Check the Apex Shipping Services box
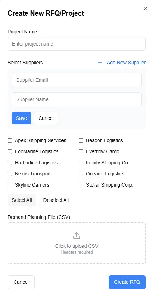Viewport: 152px width, 296px height. 10,140
